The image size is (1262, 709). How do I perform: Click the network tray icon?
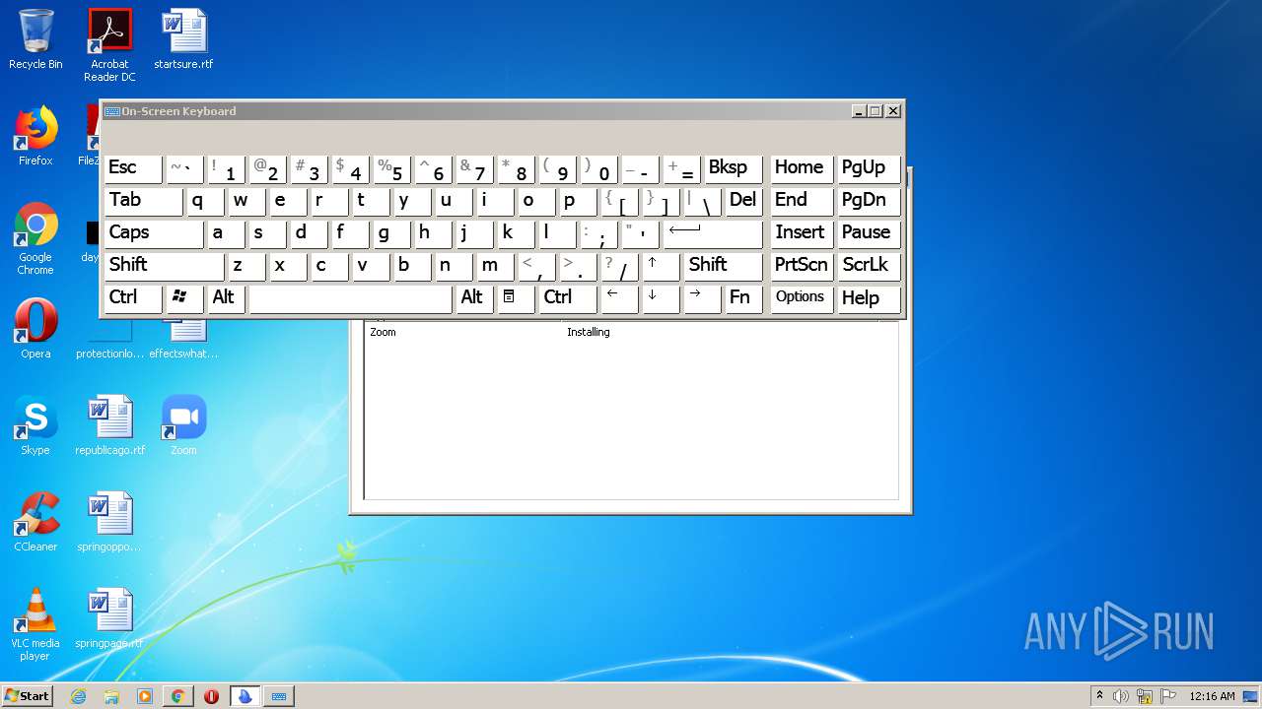pyautogui.click(x=1145, y=696)
